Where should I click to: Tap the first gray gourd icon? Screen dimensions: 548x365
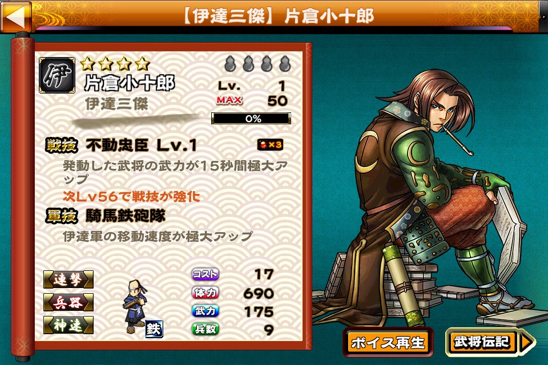(x=230, y=63)
